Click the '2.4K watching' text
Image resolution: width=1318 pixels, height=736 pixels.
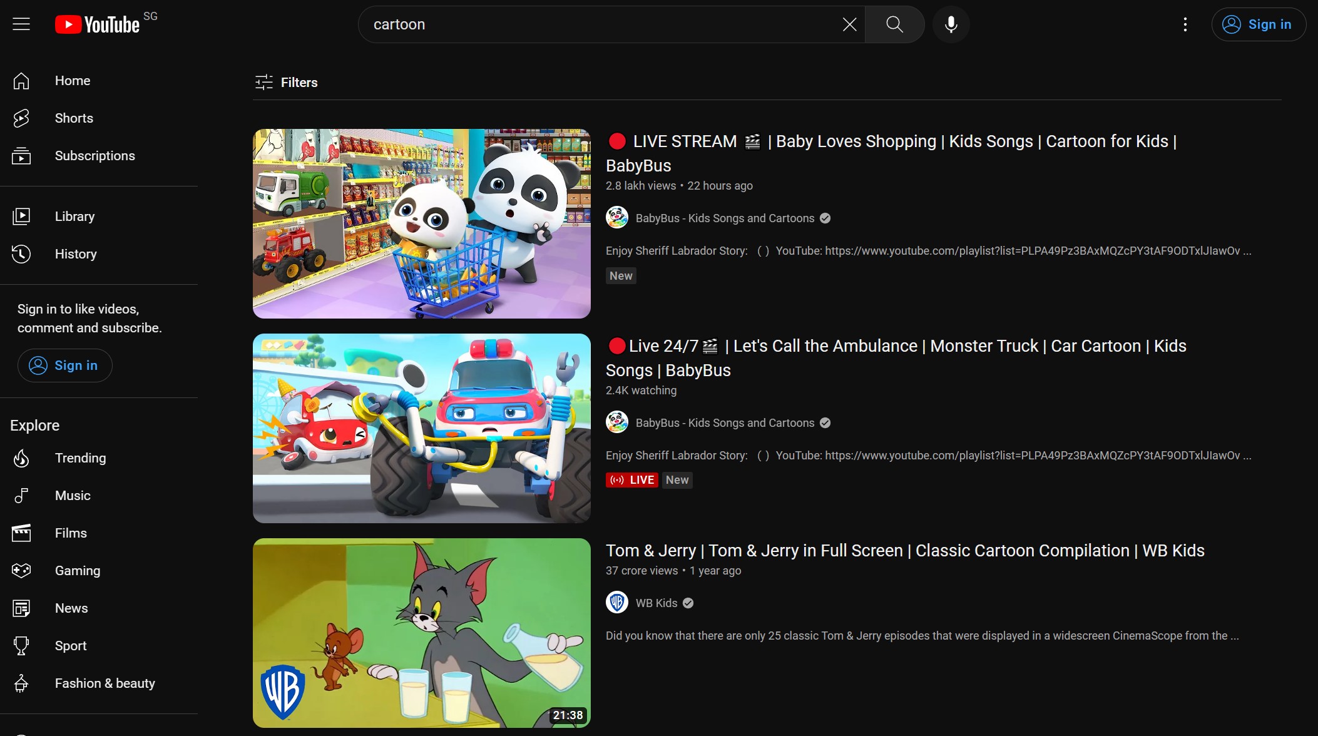tap(641, 391)
